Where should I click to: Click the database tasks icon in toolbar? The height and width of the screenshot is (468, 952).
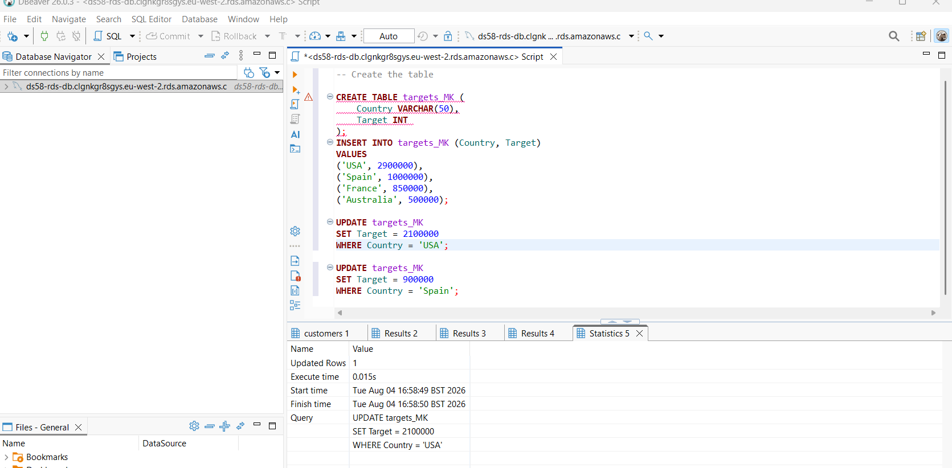point(341,36)
